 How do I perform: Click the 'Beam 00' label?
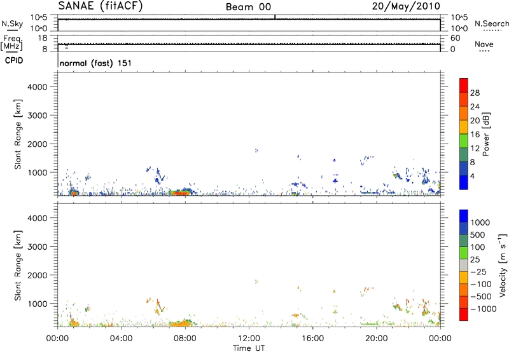(248, 7)
